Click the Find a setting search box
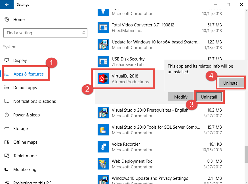Image resolution: width=248 pixels, height=184 pixels. [45, 33]
